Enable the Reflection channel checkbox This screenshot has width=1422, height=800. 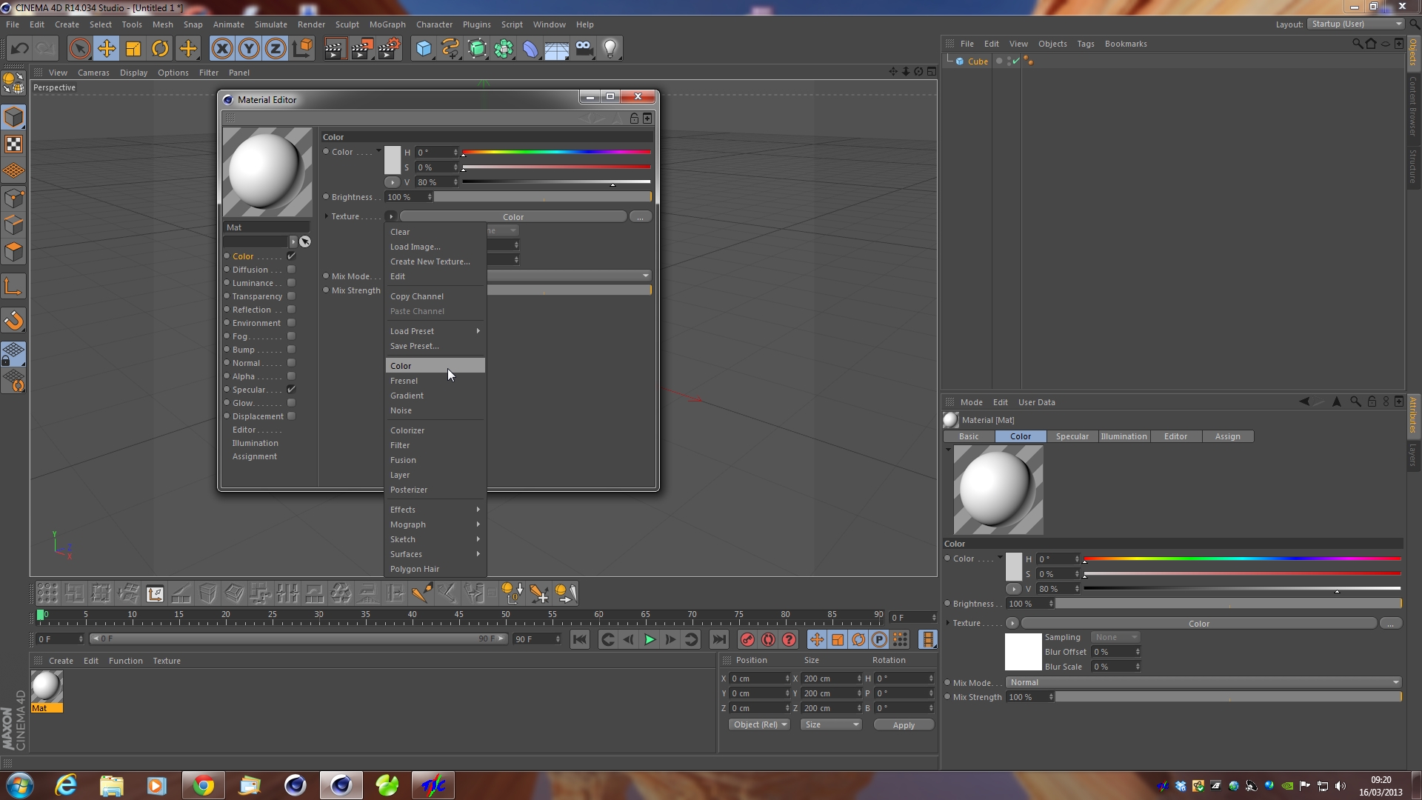coord(291,310)
